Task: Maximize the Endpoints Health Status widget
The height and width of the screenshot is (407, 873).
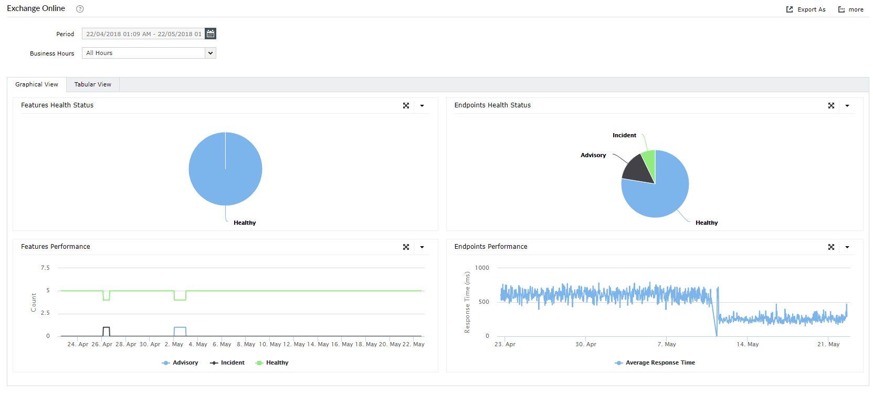Action: (831, 105)
